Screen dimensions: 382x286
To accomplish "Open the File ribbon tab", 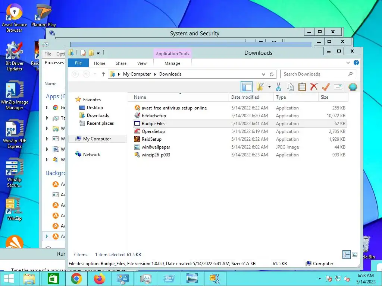I will (78, 63).
